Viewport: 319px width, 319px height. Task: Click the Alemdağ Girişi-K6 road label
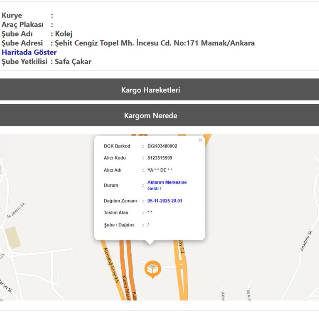tap(111, 266)
